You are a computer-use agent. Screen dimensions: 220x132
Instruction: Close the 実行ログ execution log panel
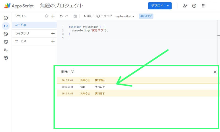pyautogui.click(x=215, y=72)
